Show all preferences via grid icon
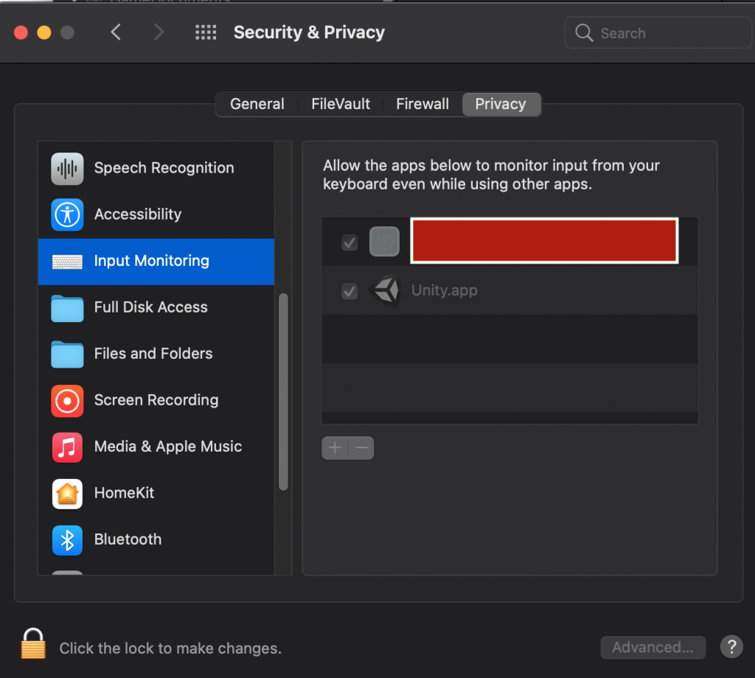Image resolution: width=755 pixels, height=678 pixels. [x=206, y=32]
